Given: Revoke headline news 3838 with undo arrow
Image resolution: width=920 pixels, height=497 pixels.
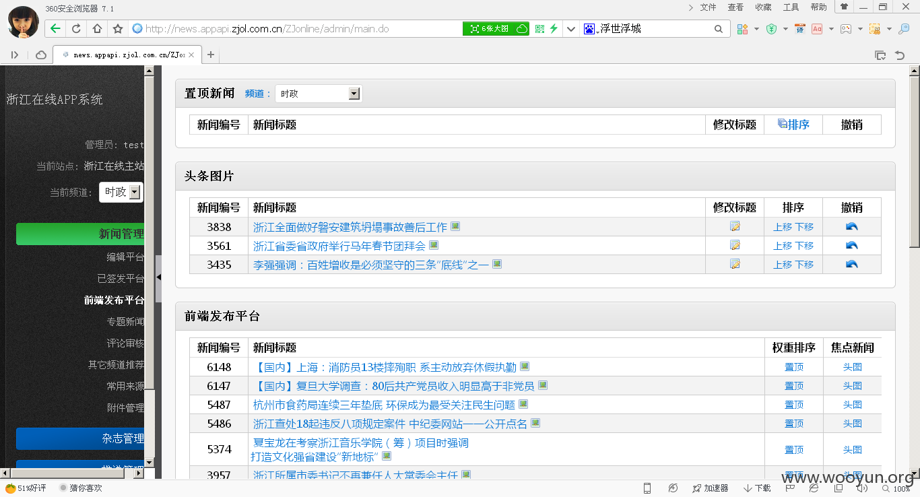Looking at the screenshot, I should (x=852, y=227).
